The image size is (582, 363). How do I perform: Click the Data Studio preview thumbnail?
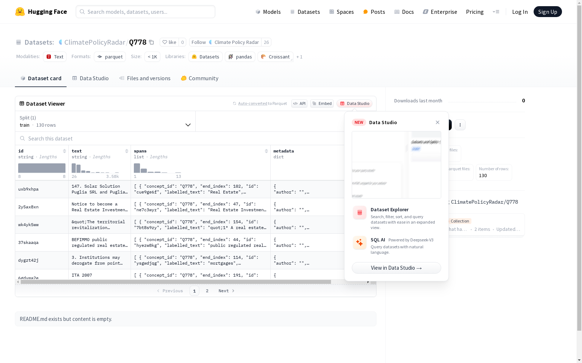[x=396, y=165]
